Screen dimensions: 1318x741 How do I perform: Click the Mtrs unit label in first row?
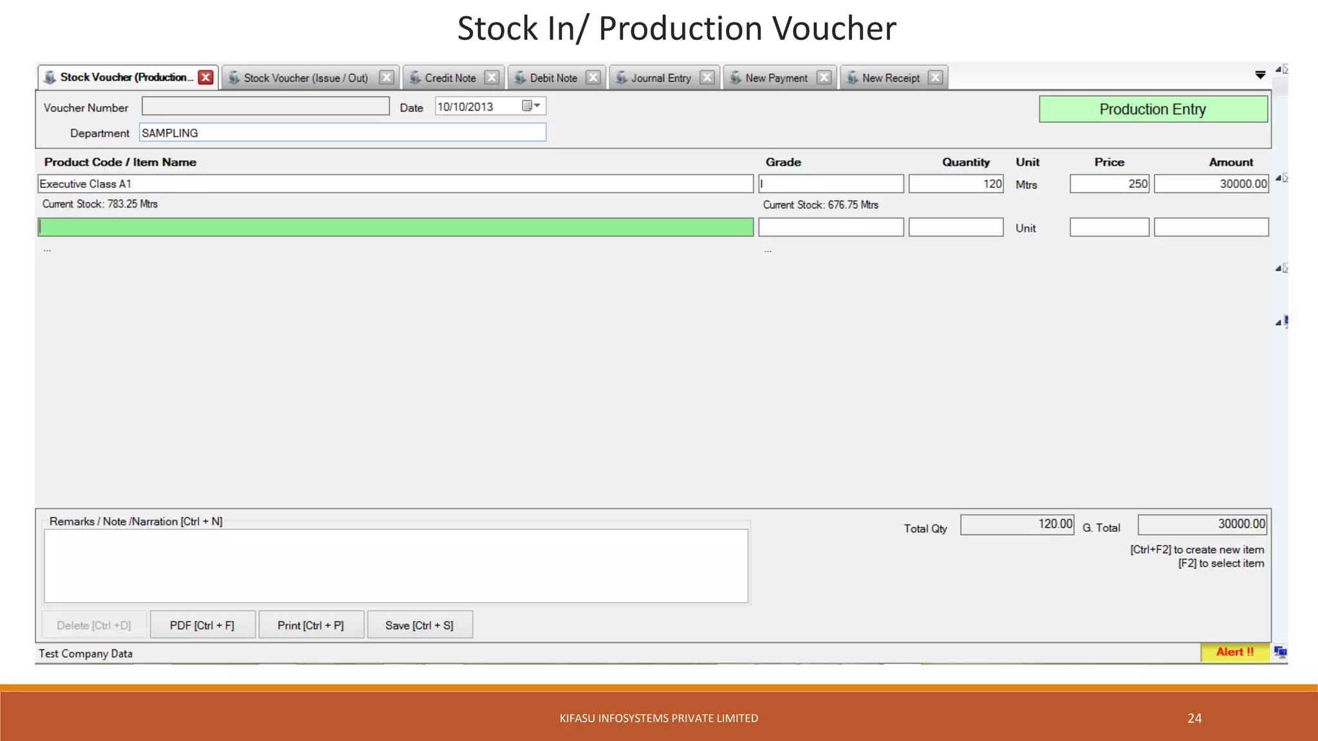click(1026, 185)
